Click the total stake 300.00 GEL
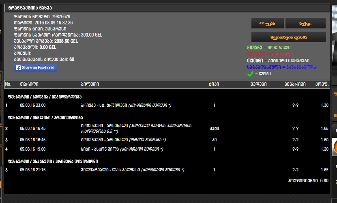337x203 pixels. click(x=92, y=35)
